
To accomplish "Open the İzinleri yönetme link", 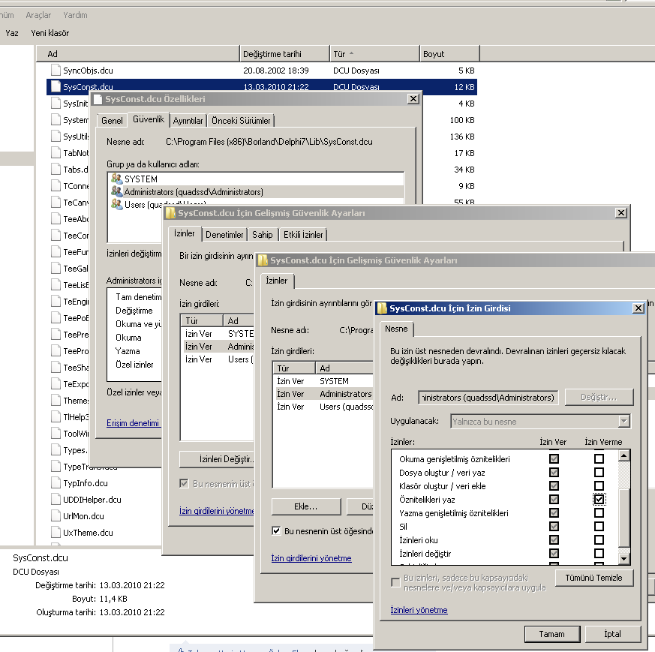I will [x=419, y=610].
